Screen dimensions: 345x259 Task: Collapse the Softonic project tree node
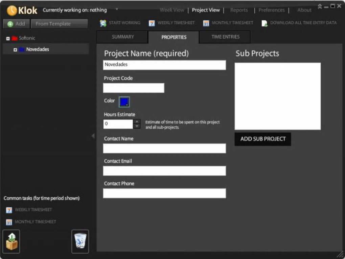click(x=8, y=39)
